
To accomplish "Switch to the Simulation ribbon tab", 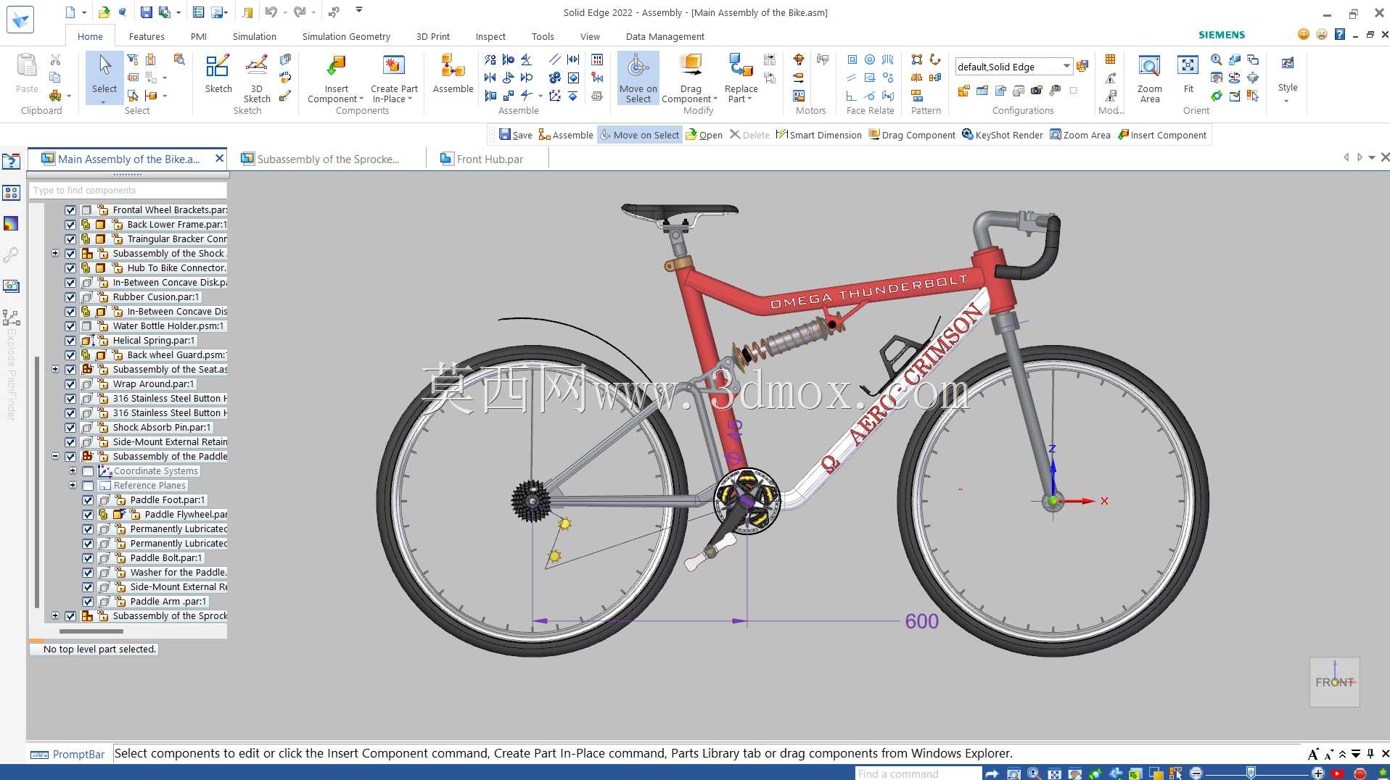I will pyautogui.click(x=254, y=36).
